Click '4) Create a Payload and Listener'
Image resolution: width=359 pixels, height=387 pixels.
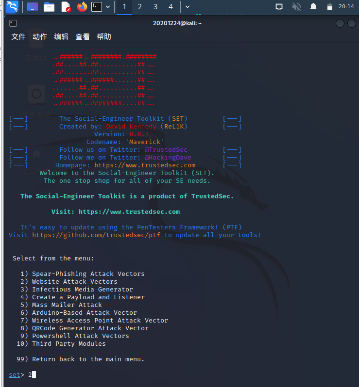click(83, 297)
